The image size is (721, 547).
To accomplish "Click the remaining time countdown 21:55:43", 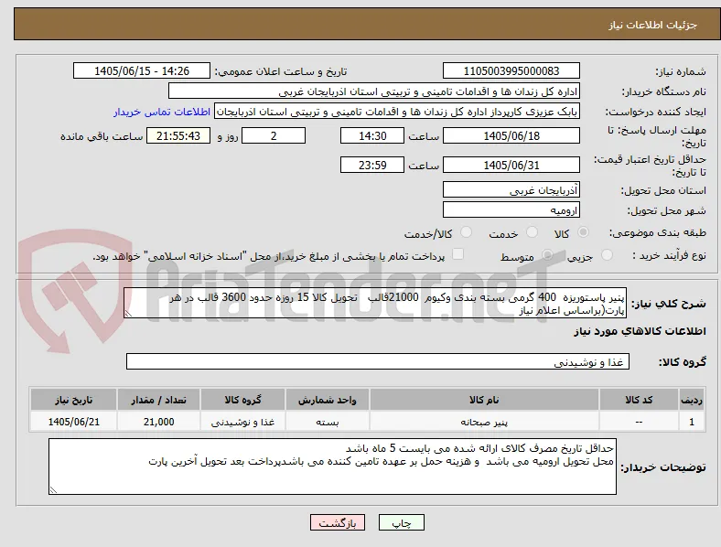I will [178, 136].
